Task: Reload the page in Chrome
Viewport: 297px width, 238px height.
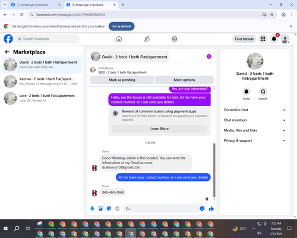Action: pos(22,14)
